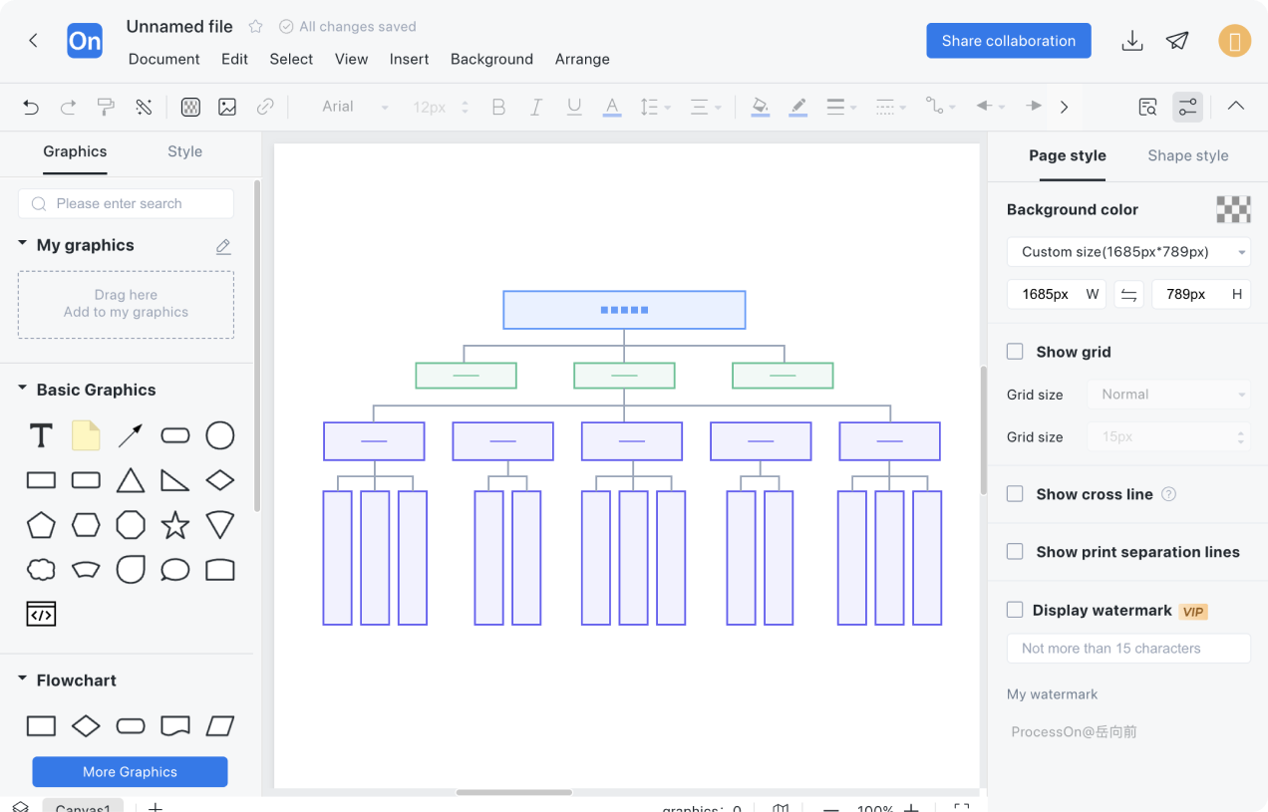Click the download icon

click(x=1131, y=41)
